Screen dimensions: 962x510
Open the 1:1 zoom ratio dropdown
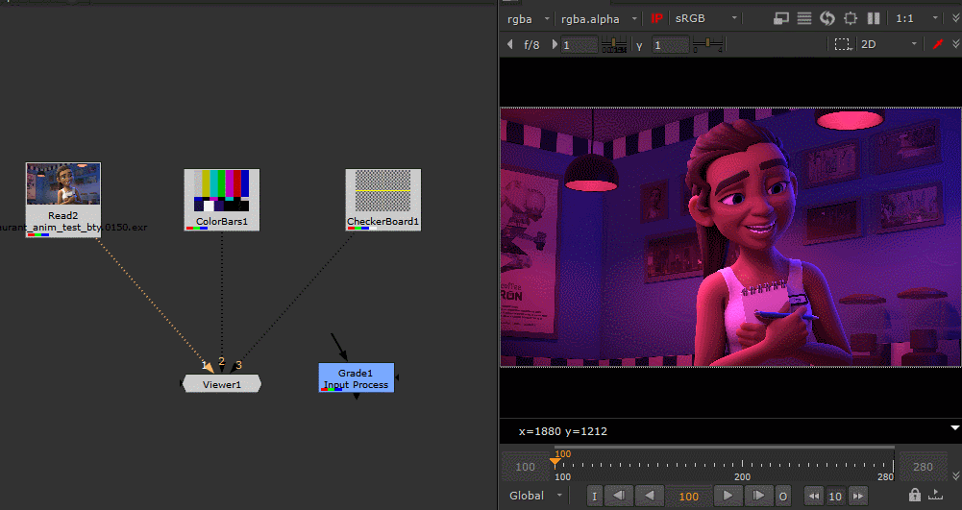point(916,19)
